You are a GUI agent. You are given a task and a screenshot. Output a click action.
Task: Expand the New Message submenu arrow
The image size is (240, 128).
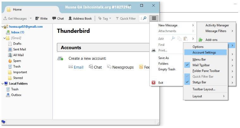pyautogui.click(x=193, y=25)
